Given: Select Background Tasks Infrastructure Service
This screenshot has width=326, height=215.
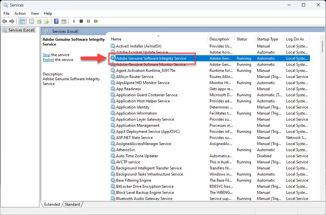Looking at the screenshot, I should 150,174.
